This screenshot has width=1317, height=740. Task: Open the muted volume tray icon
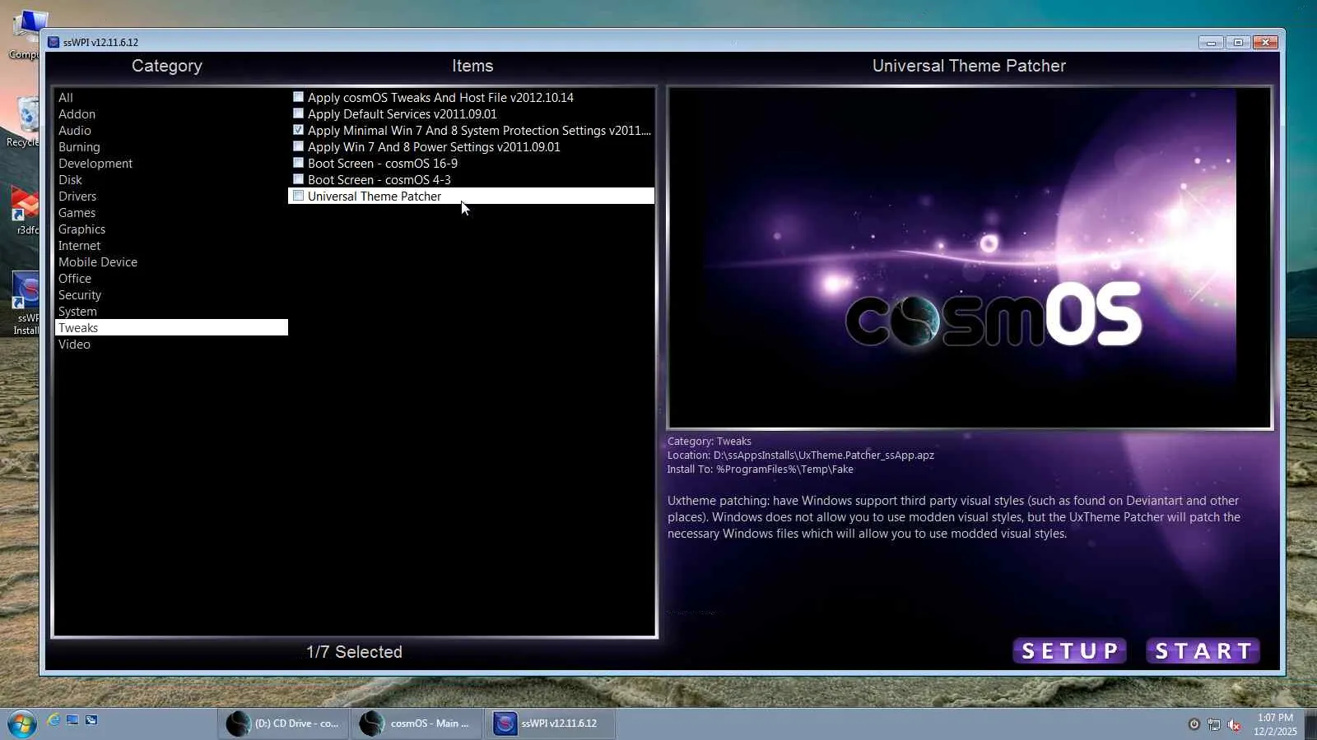tap(1234, 724)
